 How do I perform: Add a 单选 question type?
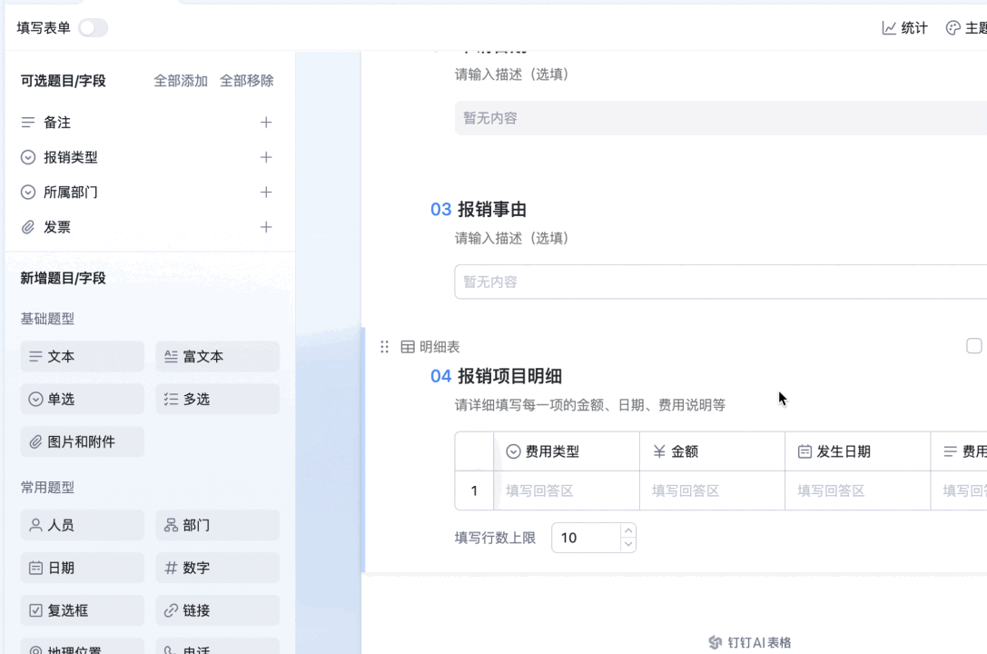tap(83, 399)
